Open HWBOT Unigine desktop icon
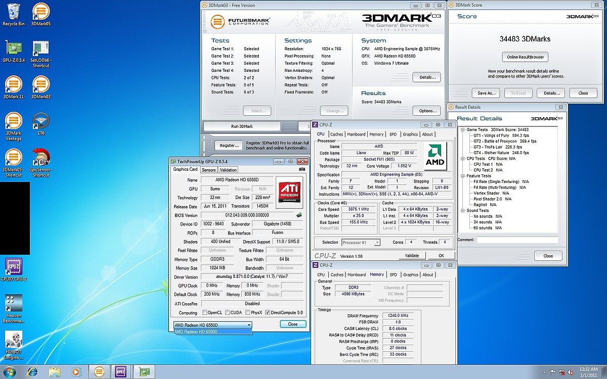Image resolution: width=607 pixels, height=379 pixels. 14,345
